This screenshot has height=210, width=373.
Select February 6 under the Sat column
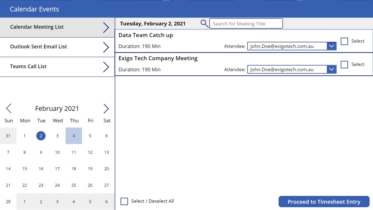107,136
